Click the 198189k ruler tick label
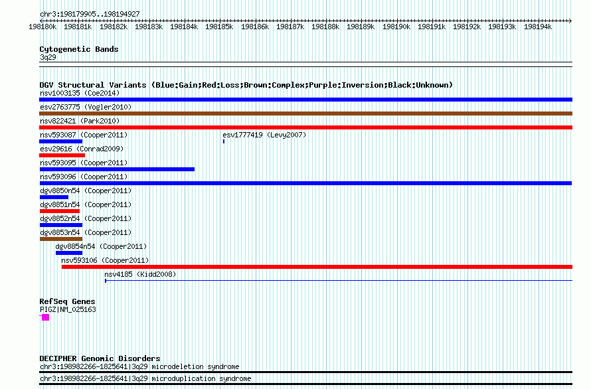Viewport: 591px width, 389px height. pos(361,27)
